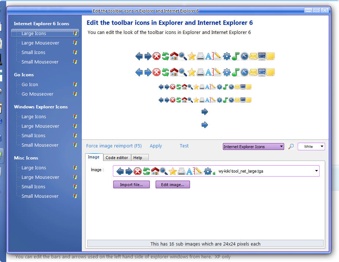The width and height of the screenshot is (339, 262).
Task: Select the blue Back arrow icon
Action: click(139, 56)
